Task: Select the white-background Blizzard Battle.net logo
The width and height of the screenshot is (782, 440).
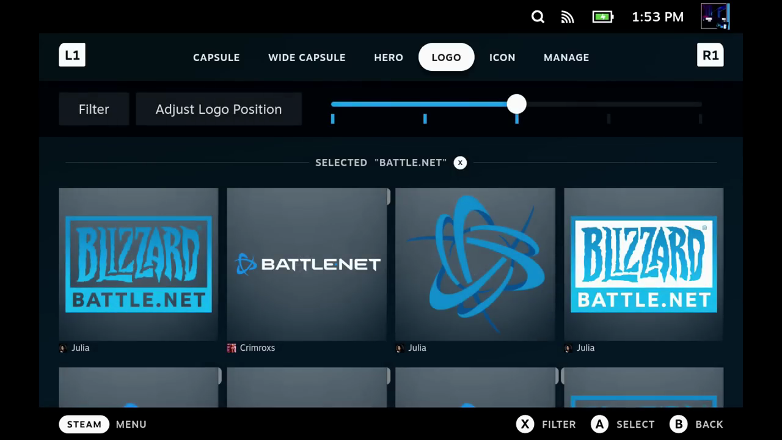Action: pyautogui.click(x=643, y=264)
